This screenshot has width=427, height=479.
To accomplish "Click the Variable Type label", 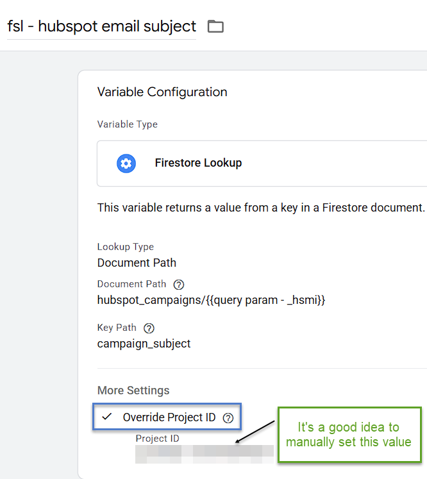I will [x=128, y=124].
